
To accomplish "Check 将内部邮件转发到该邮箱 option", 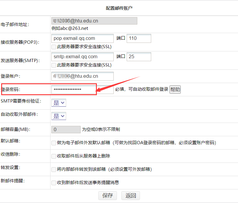I will pos(54,169).
